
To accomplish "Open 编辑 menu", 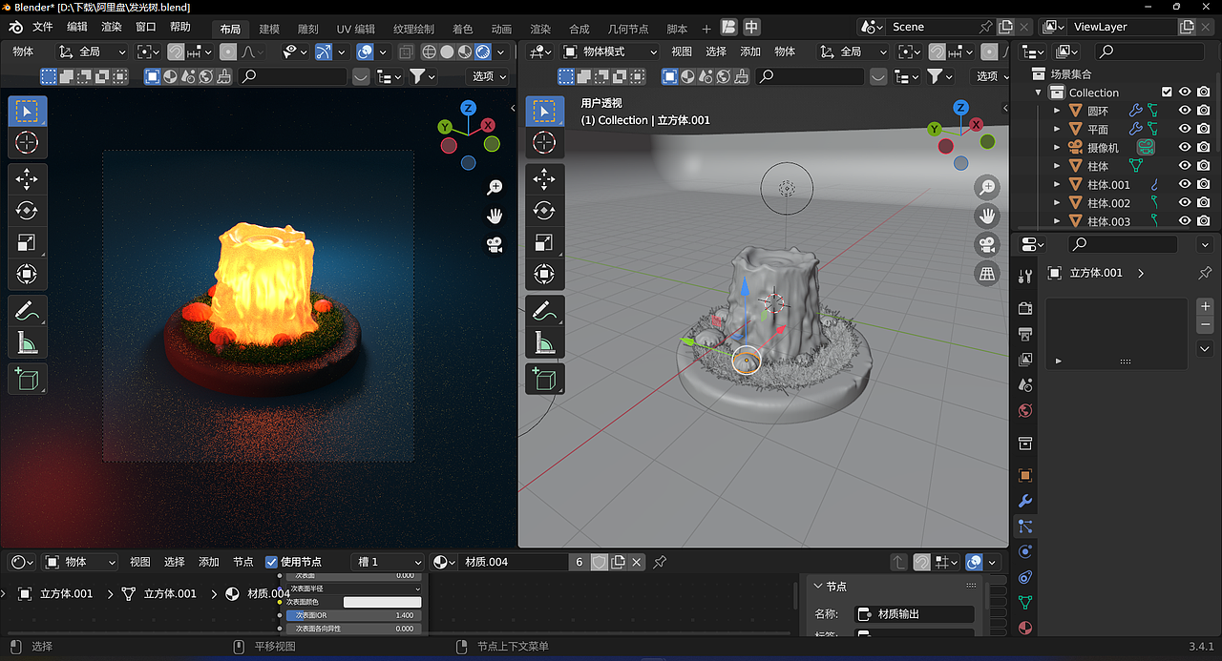I will (x=77, y=28).
